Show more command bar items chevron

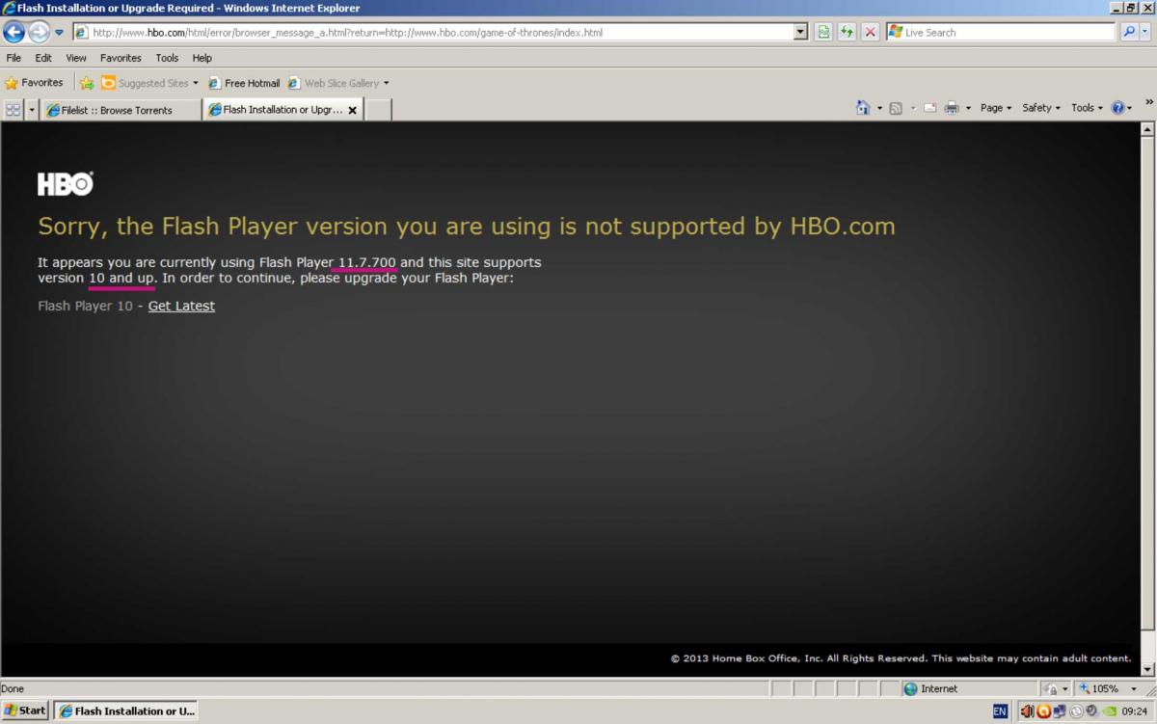(x=1148, y=102)
